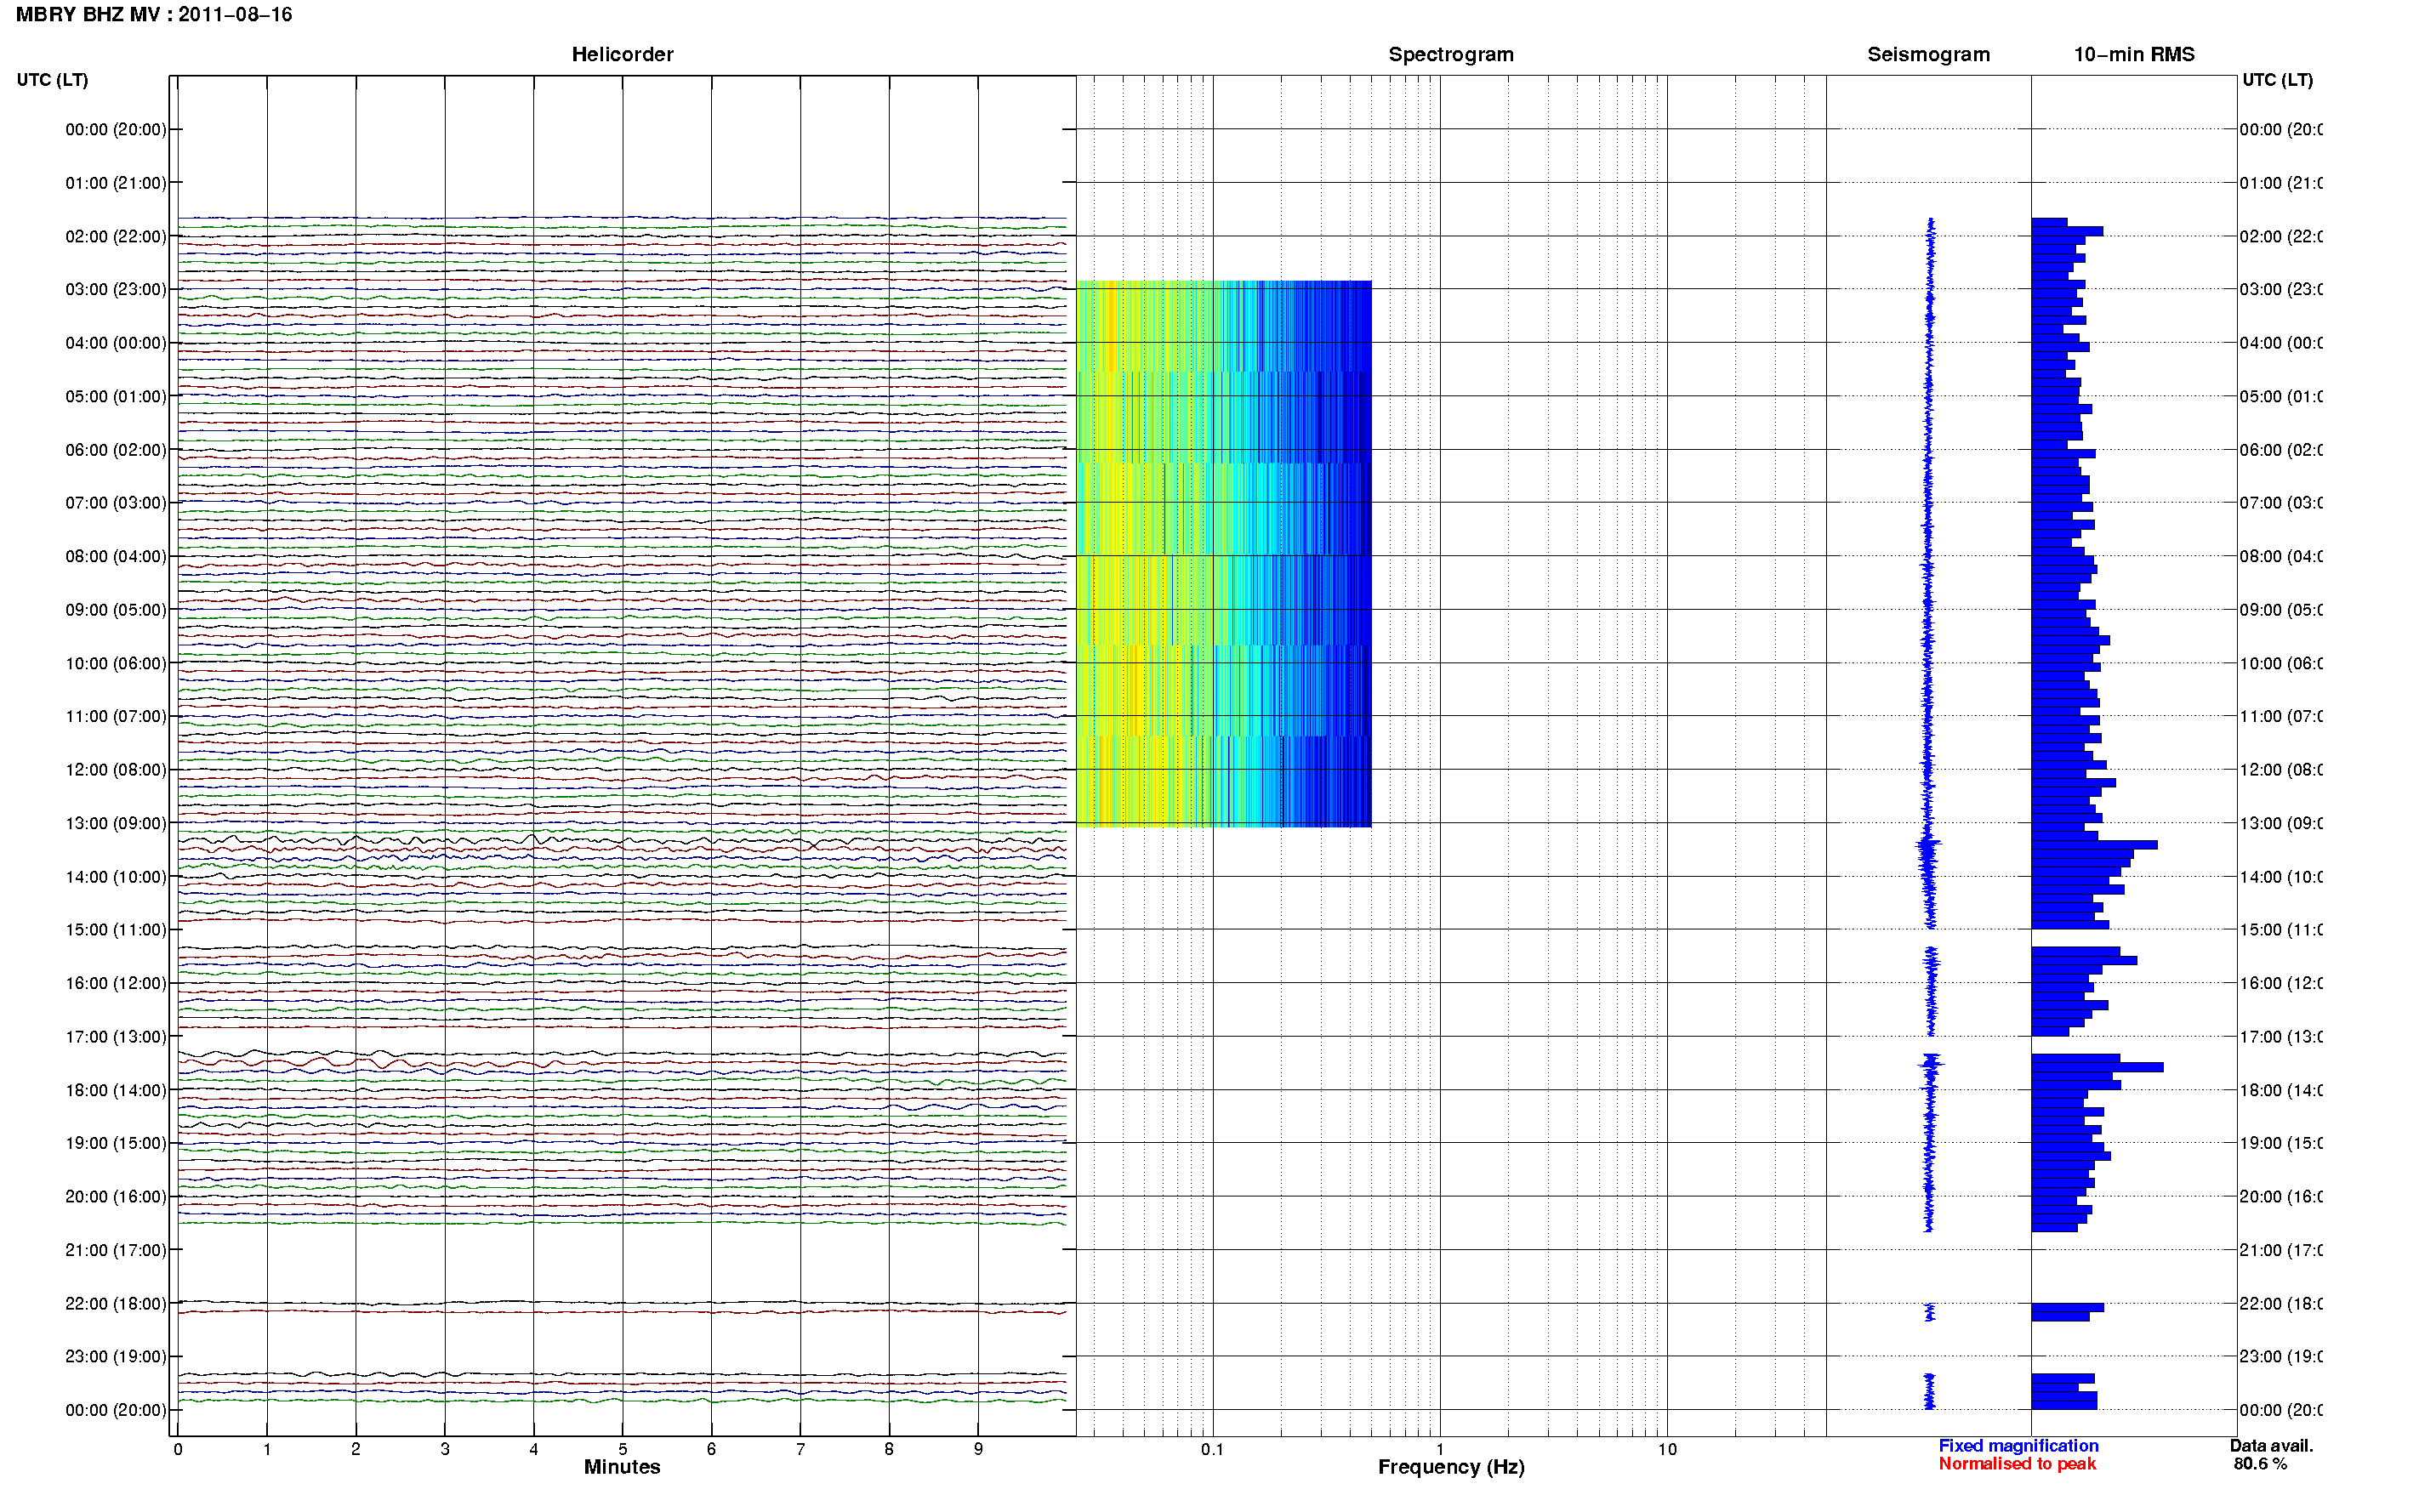Click the left time label '08:00 (04:00)'
2419x1512 pixels.
116,556
